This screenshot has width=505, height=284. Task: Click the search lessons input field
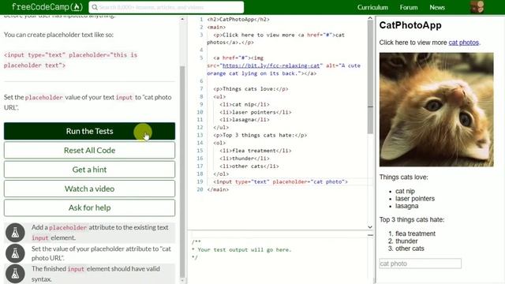pos(166,7)
